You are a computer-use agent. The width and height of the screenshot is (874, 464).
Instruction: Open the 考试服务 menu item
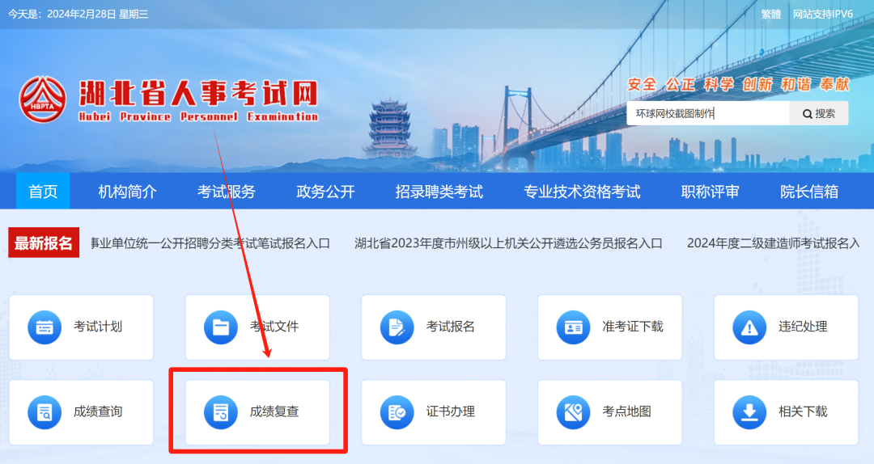coord(227,192)
